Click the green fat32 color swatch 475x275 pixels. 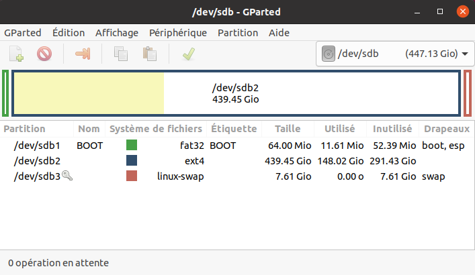[x=132, y=145]
